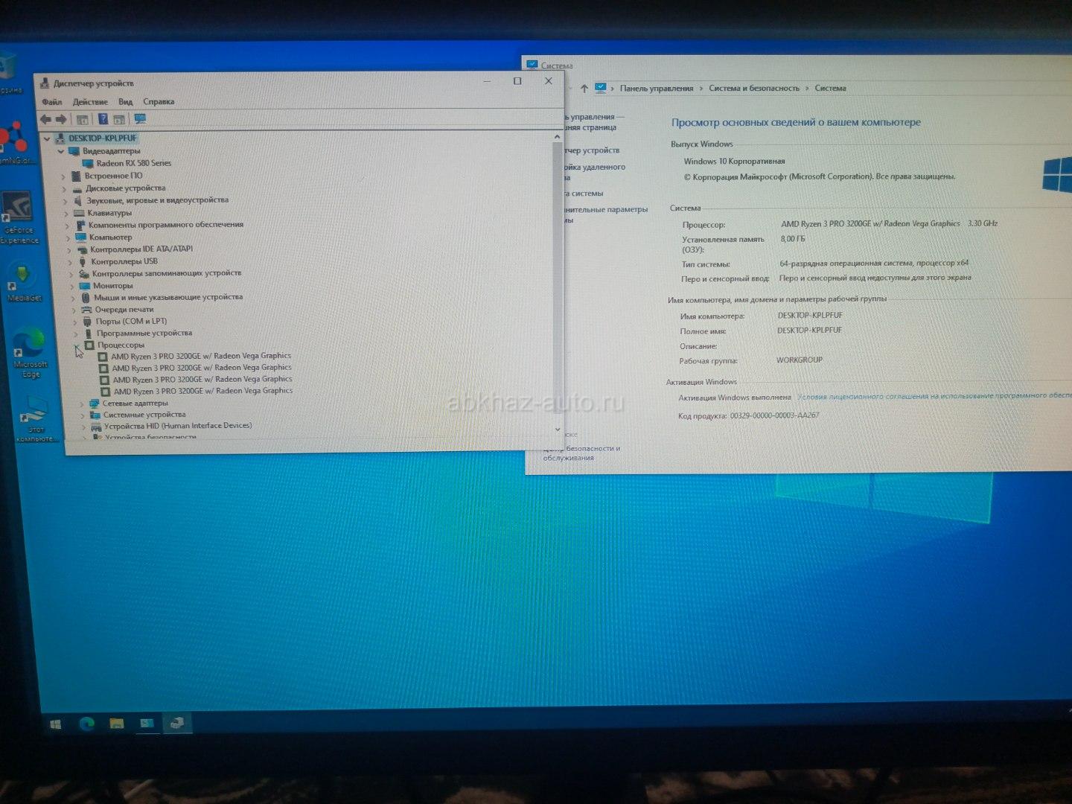The height and width of the screenshot is (804, 1072).
Task: Open the Действие menu
Action: coord(90,102)
